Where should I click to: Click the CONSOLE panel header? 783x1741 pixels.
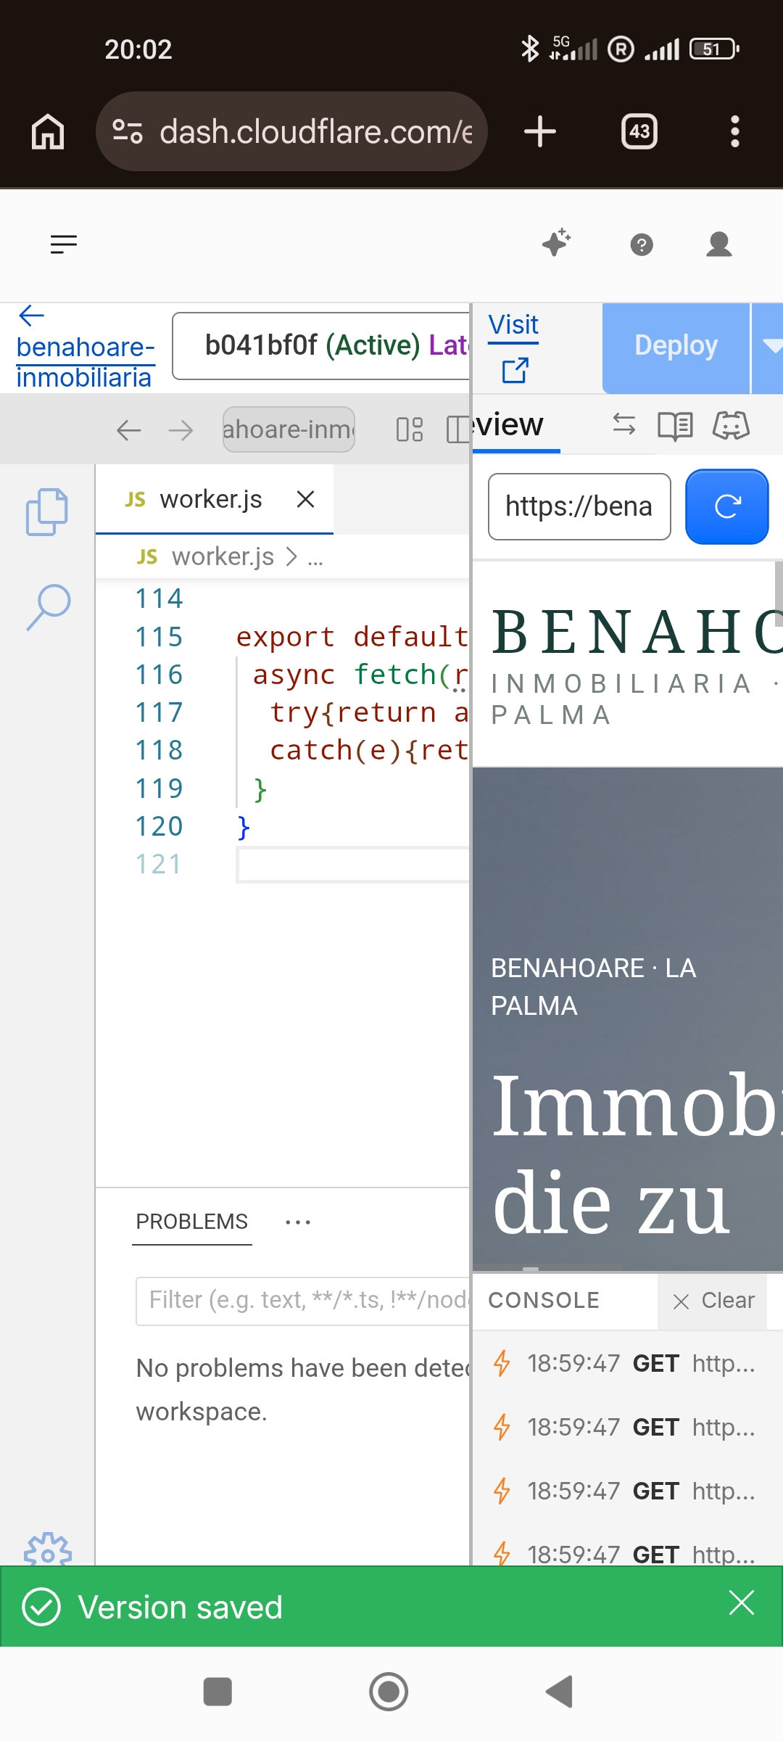[x=544, y=1300]
